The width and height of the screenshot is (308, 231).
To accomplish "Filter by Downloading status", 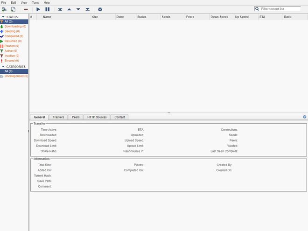I will 16,27.
